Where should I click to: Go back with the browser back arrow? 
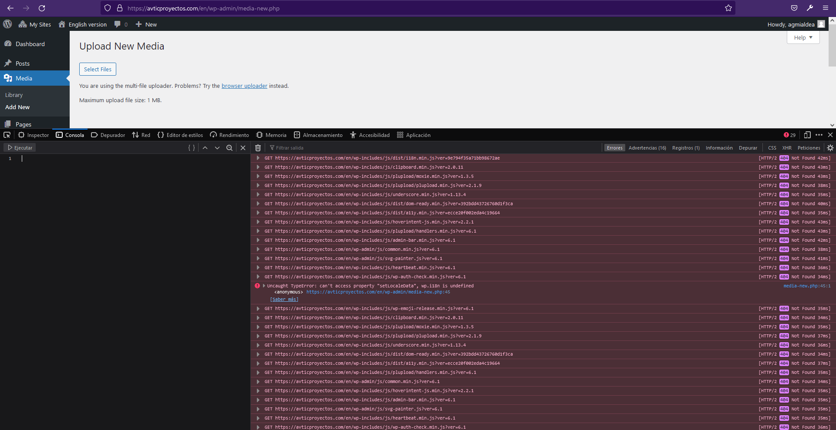click(x=10, y=8)
